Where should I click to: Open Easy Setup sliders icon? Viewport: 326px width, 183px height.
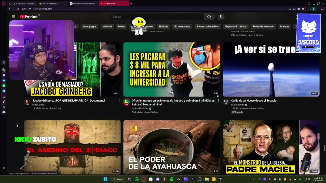point(322,9)
